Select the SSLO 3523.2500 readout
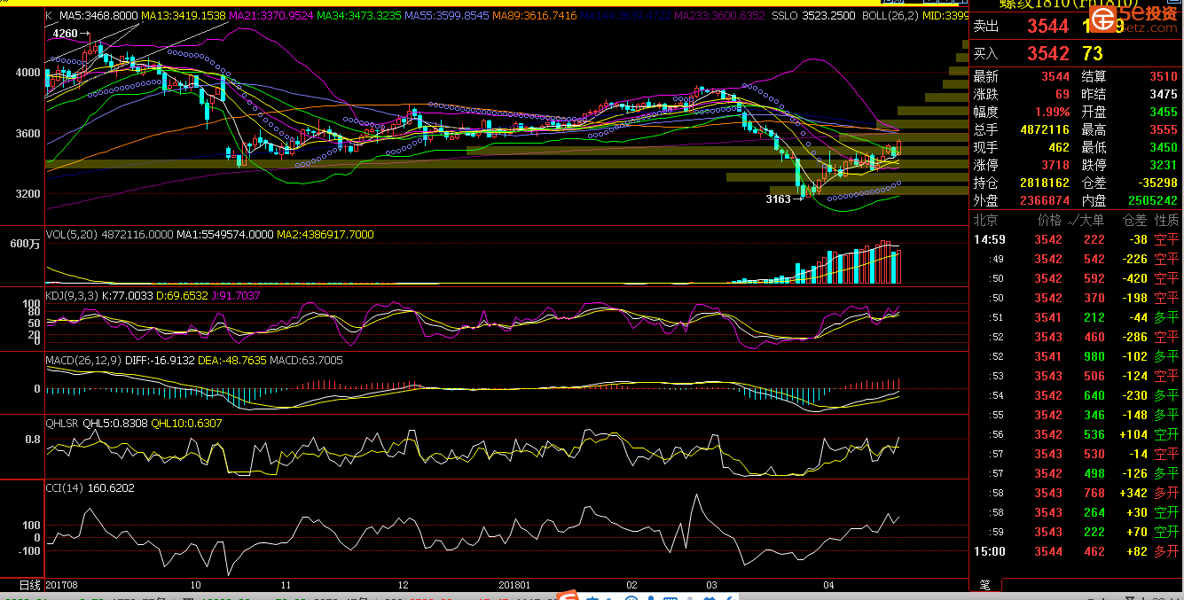1184x600 pixels. [x=813, y=16]
